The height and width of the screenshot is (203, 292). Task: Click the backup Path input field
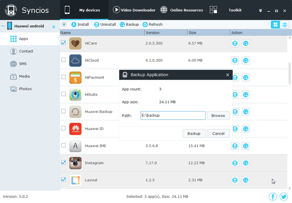click(x=173, y=115)
